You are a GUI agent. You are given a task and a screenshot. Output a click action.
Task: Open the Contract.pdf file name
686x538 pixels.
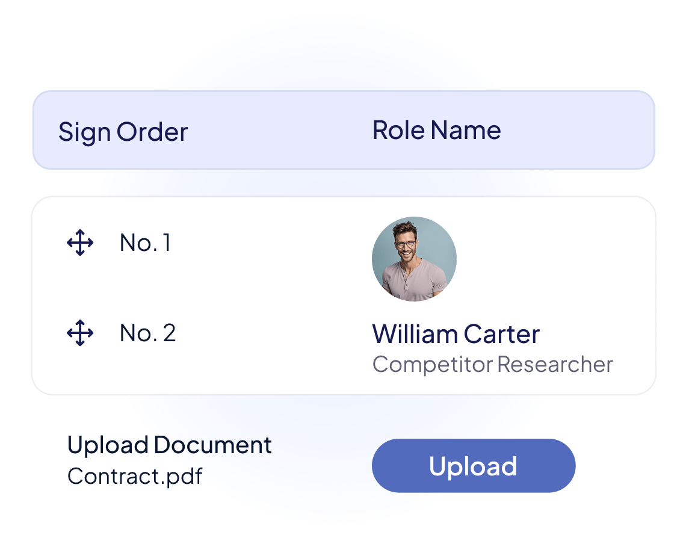pos(135,476)
